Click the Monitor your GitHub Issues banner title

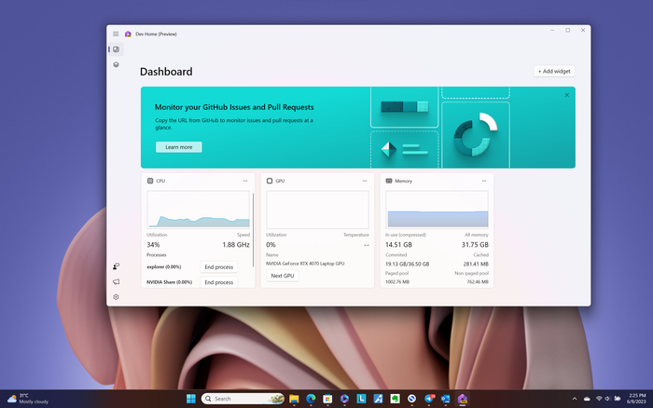234,107
